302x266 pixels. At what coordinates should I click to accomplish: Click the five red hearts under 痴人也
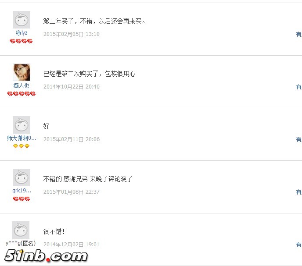point(22,94)
